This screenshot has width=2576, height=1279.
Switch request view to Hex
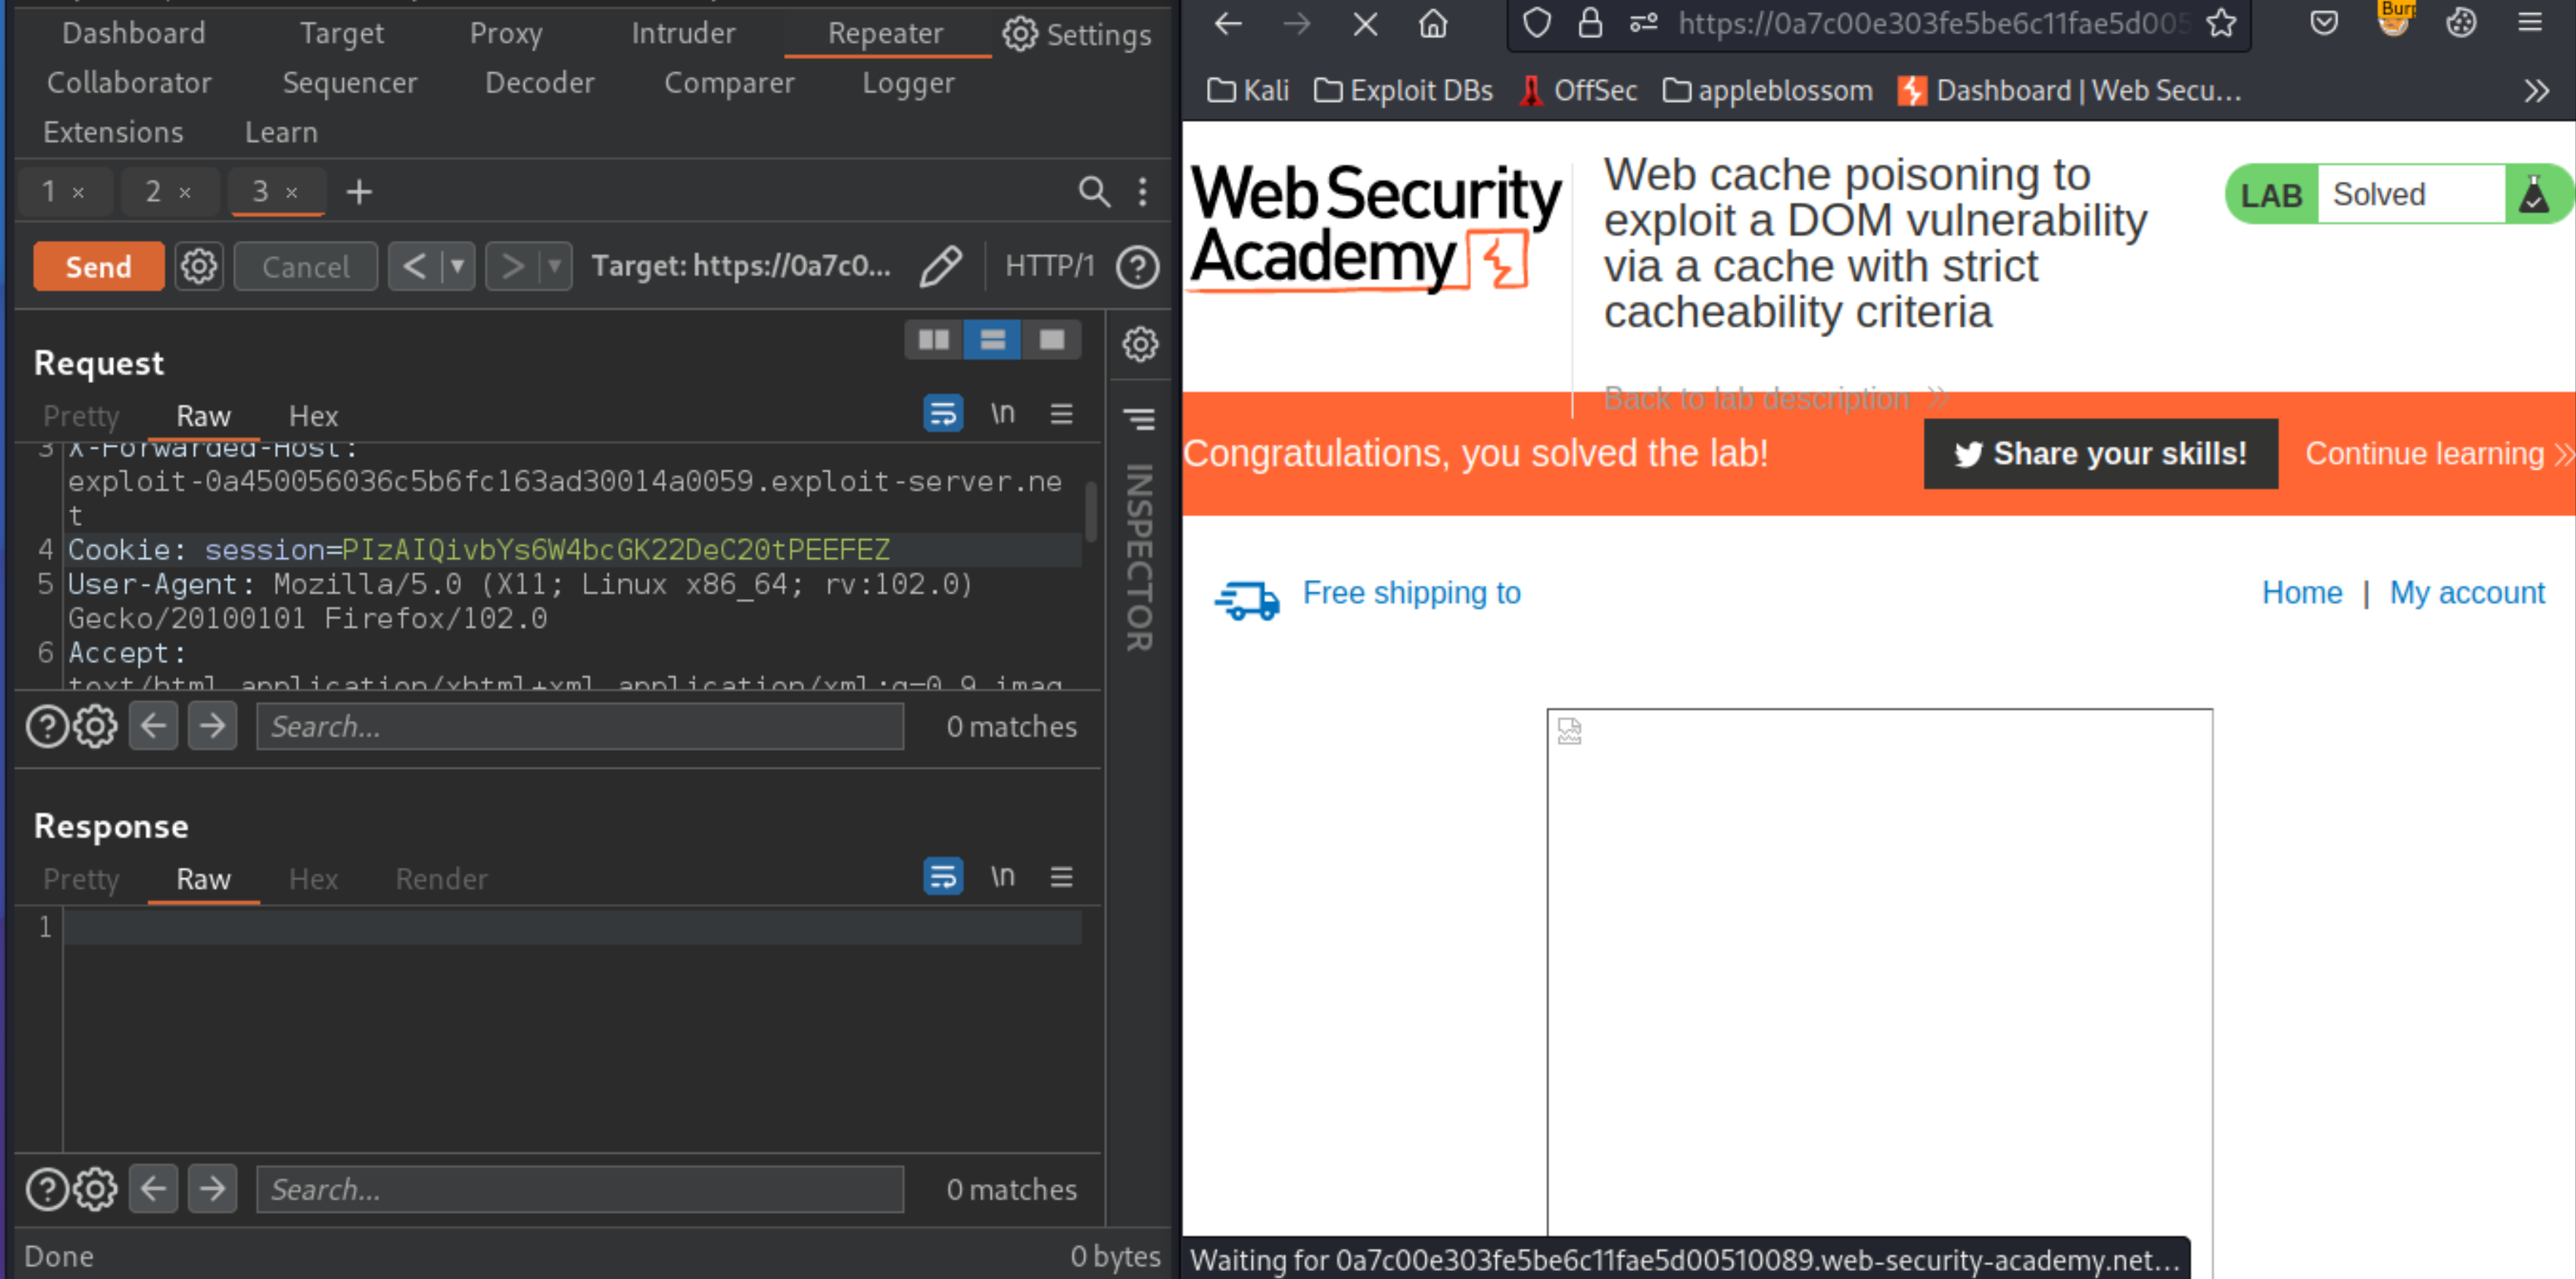[313, 416]
